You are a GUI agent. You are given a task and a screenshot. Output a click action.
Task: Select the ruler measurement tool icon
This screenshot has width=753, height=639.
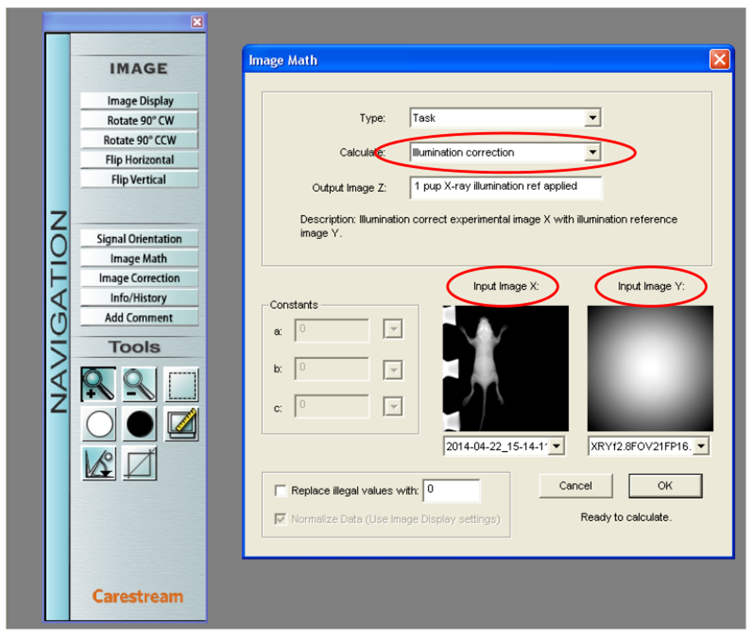click(x=182, y=424)
